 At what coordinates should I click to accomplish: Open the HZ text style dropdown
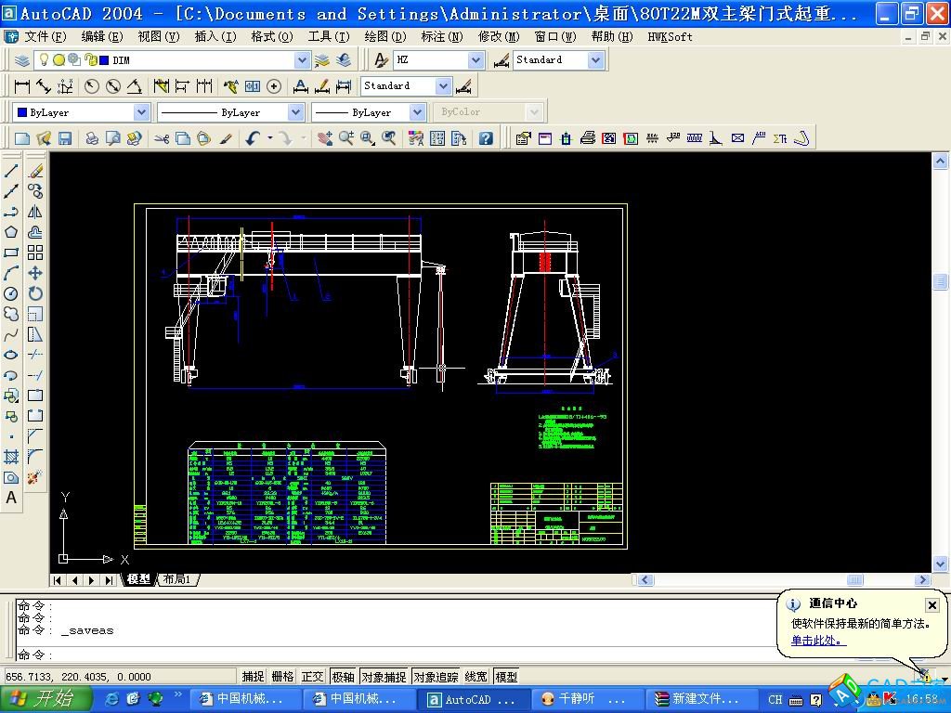[475, 60]
